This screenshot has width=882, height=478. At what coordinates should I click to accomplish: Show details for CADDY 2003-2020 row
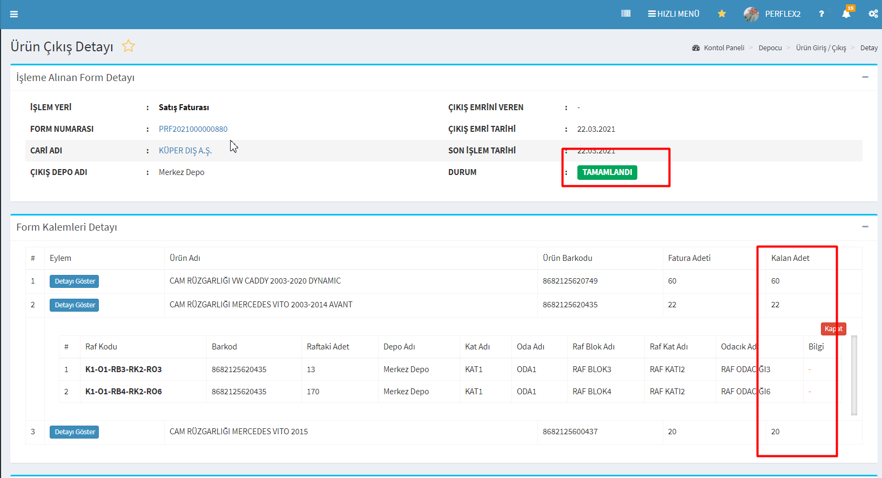[x=75, y=281]
